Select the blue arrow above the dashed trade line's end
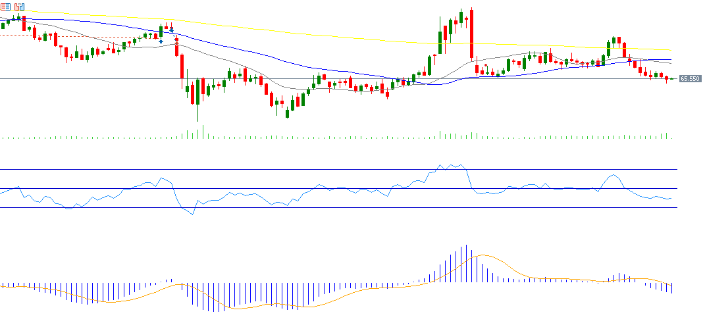Image resolution: width=705 pixels, height=327 pixels. click(172, 30)
